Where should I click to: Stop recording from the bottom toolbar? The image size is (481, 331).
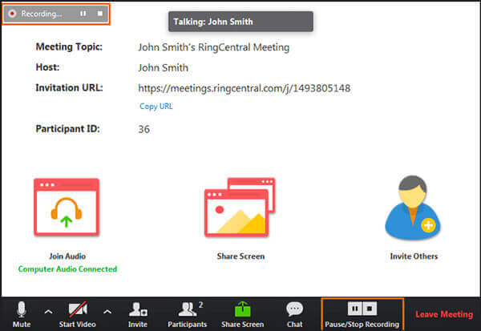[370, 309]
